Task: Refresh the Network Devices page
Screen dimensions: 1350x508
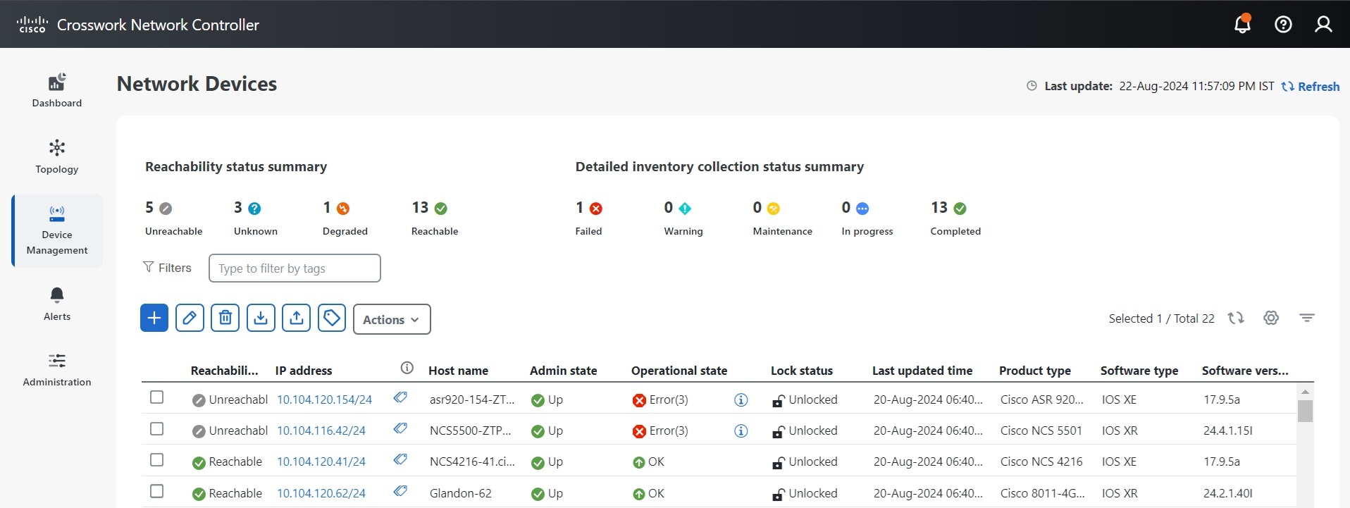Action: [1311, 86]
